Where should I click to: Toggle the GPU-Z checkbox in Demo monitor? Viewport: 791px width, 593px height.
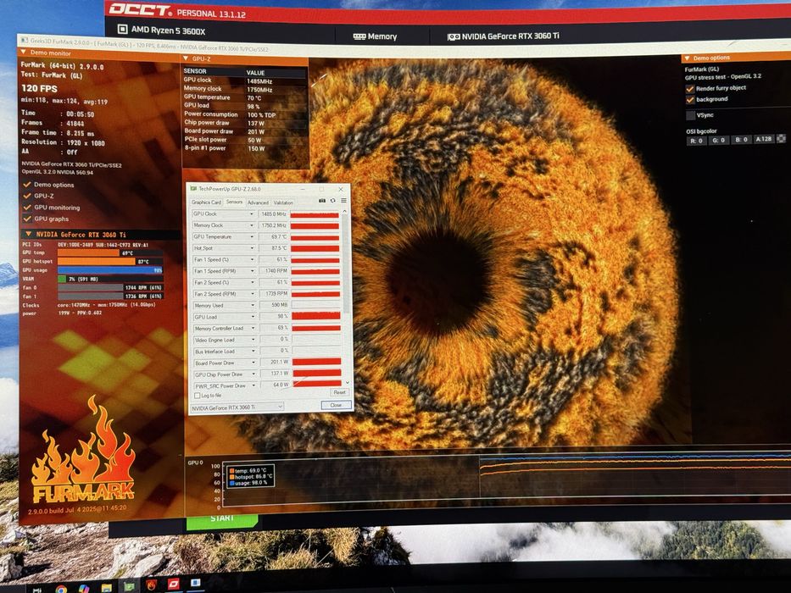pos(27,196)
